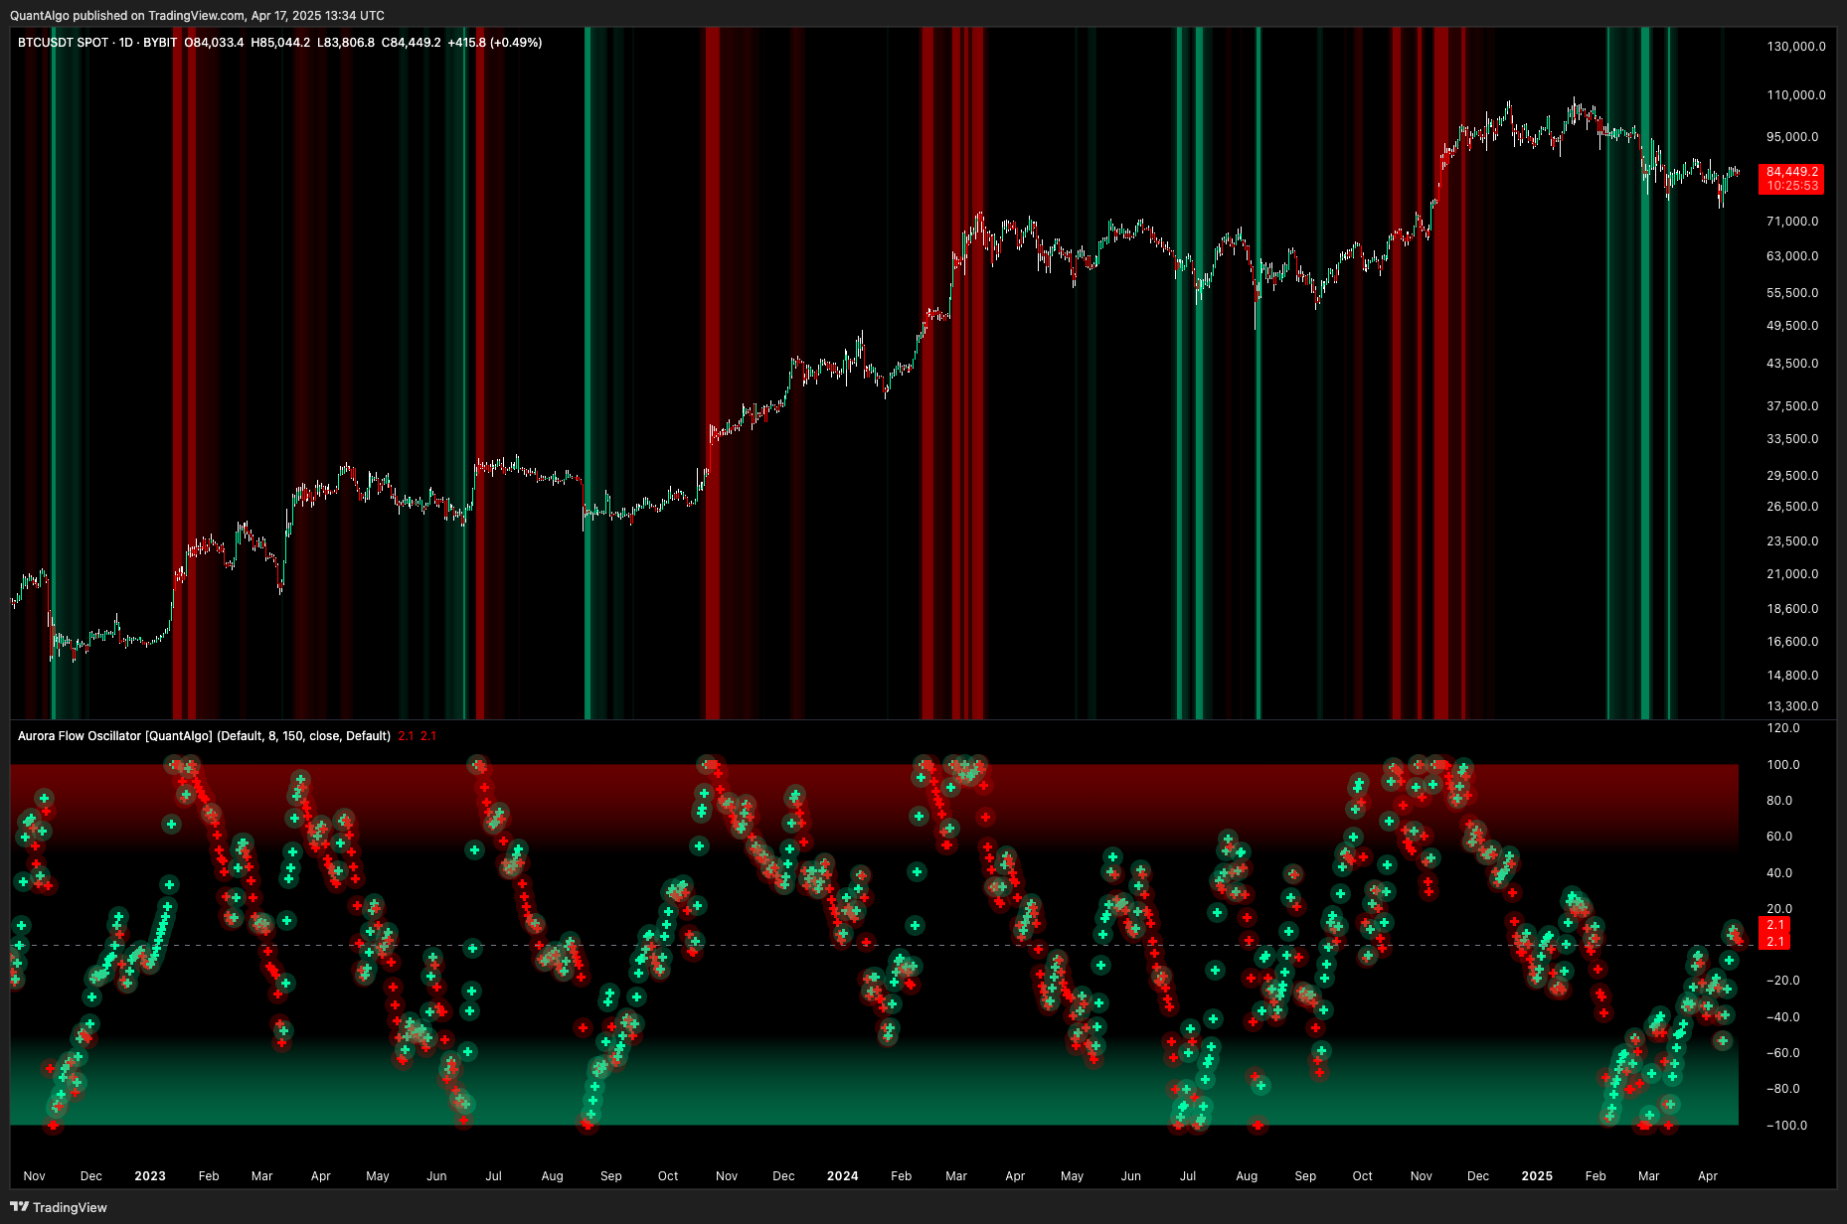Click the 43,500.0 price axis label
This screenshot has height=1224, width=1847.
click(1792, 364)
